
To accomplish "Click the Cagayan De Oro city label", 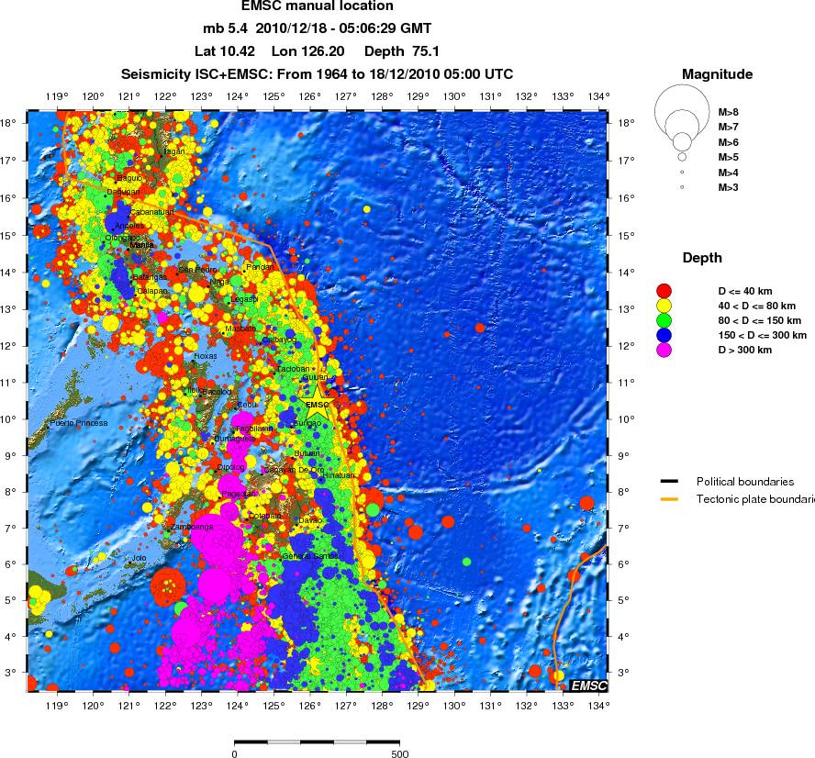I will pos(294,470).
